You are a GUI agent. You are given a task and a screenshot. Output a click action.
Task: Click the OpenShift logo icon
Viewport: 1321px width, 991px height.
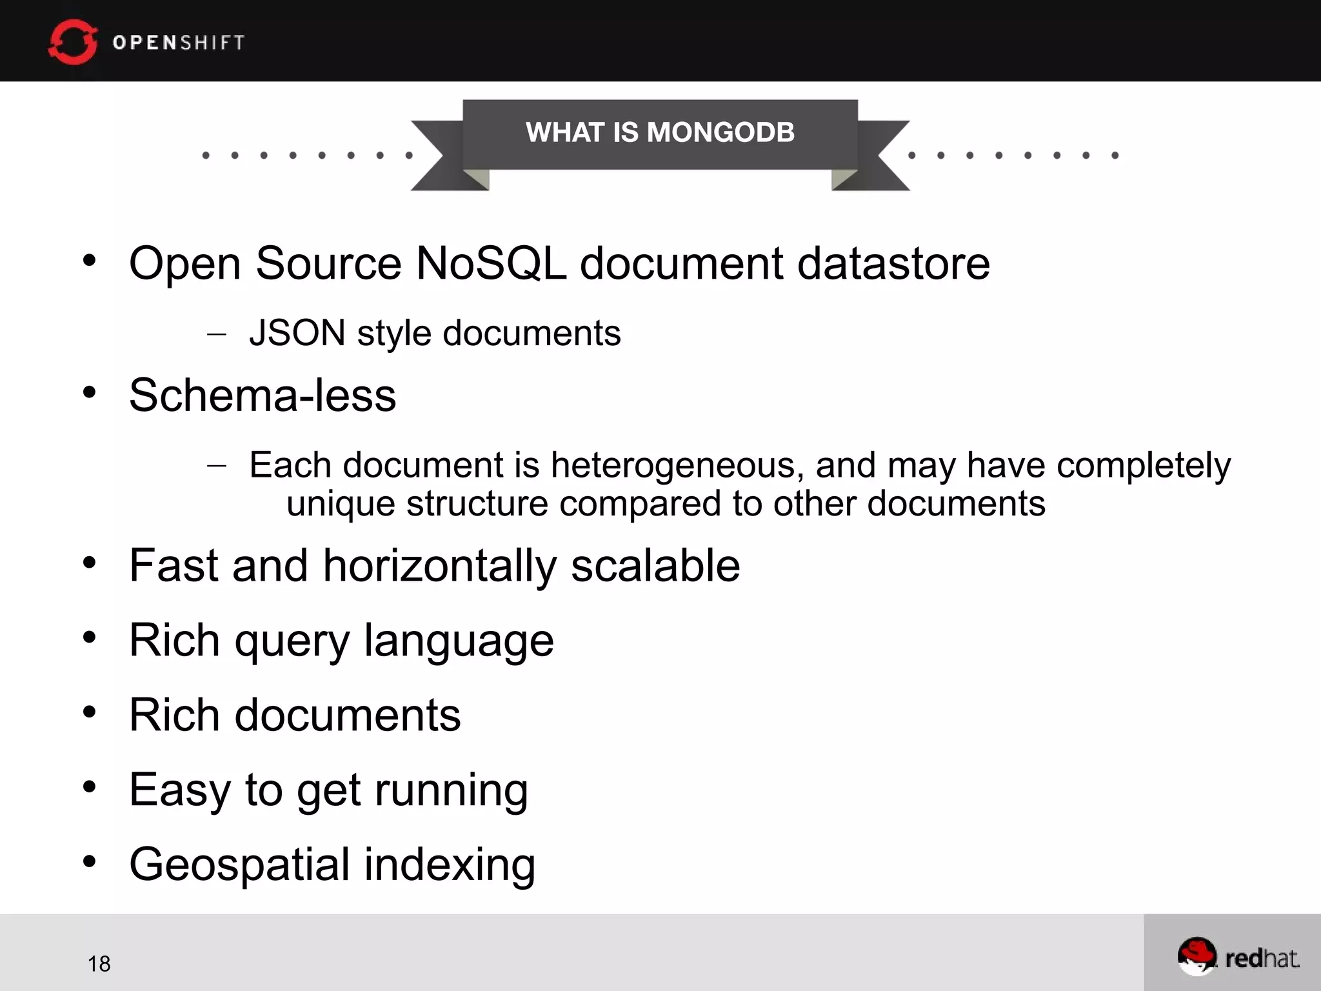click(73, 42)
